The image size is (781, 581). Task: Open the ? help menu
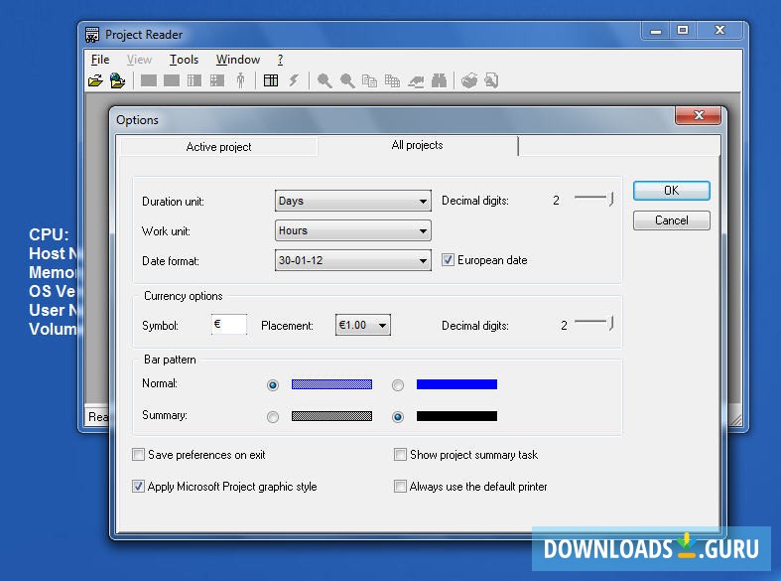[x=281, y=60]
